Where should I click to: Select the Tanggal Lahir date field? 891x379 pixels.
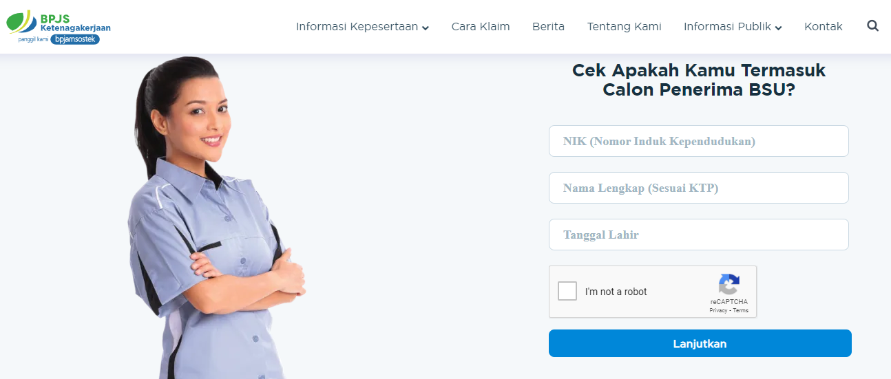coord(698,235)
